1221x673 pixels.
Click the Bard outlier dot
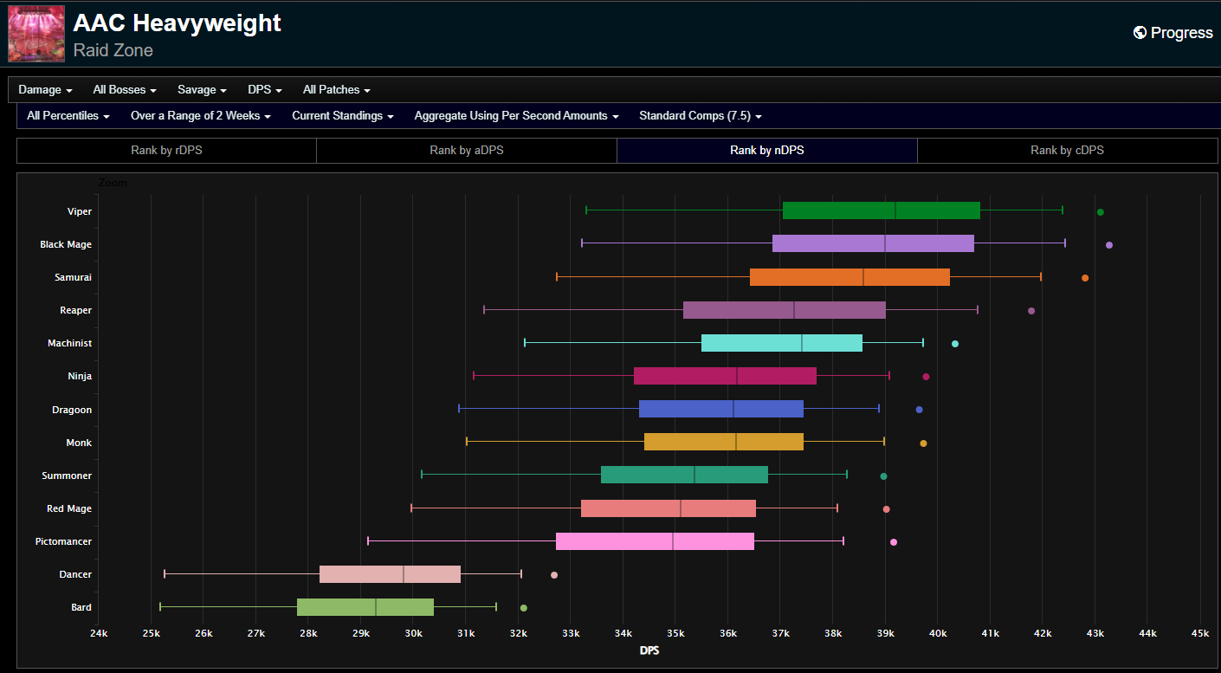point(523,608)
